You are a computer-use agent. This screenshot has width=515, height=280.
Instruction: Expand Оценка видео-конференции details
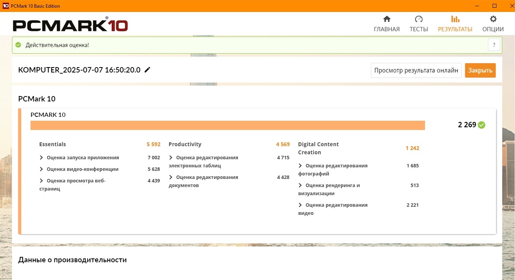coord(41,169)
